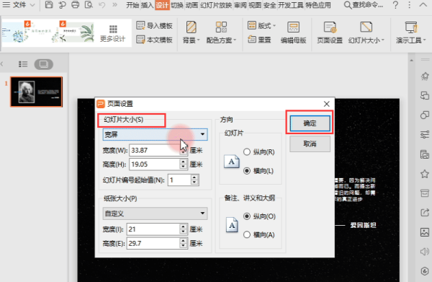Open the Print icon in toolbar
Image resolution: width=432 pixels, height=282 pixels.
[x=75, y=5]
